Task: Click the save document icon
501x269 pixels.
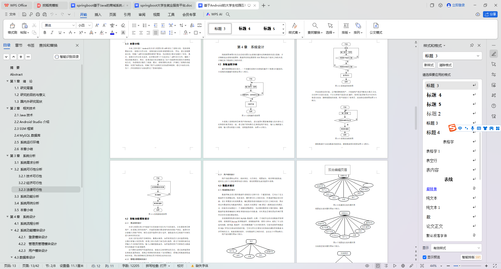Action: tap(24, 14)
